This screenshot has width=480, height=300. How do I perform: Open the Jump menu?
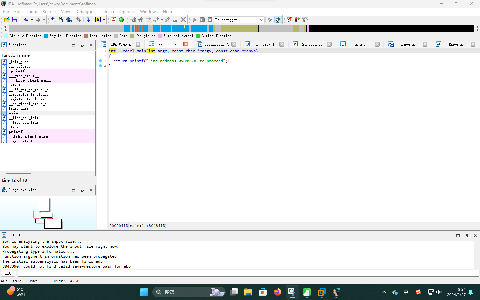32,11
